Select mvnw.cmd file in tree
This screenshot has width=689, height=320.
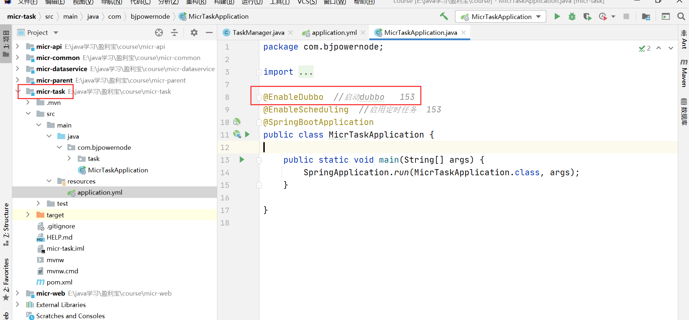pos(62,271)
